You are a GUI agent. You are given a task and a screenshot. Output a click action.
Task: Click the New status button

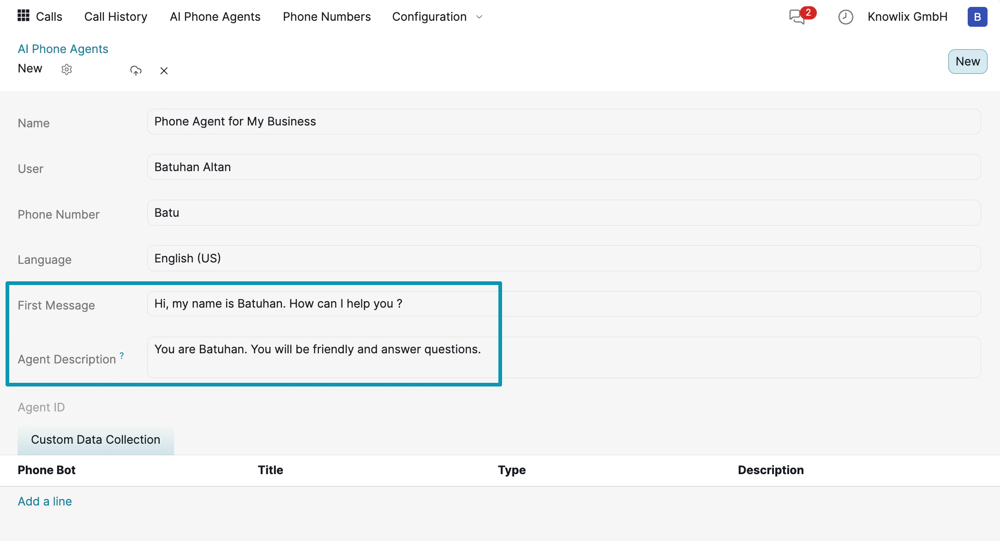coord(967,61)
